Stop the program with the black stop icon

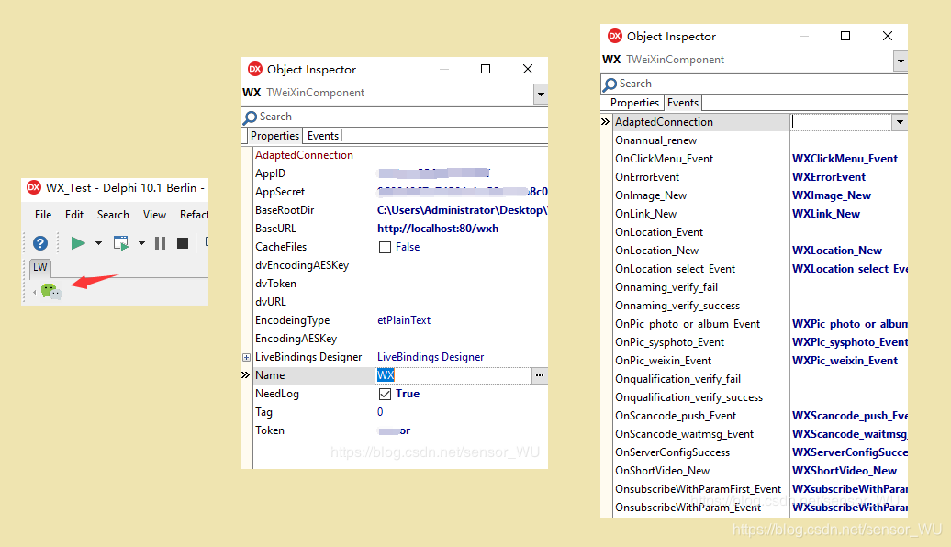pos(182,243)
